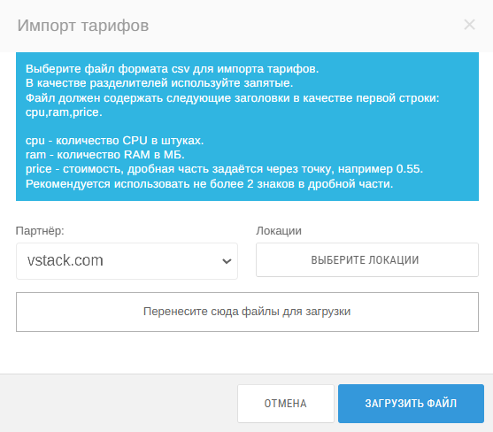Click the cpu - количество CPU в штуках line
493x432 pixels.
click(114, 141)
